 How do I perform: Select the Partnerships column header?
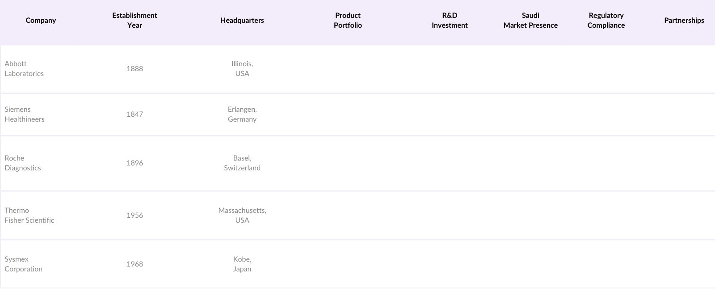pyautogui.click(x=684, y=21)
